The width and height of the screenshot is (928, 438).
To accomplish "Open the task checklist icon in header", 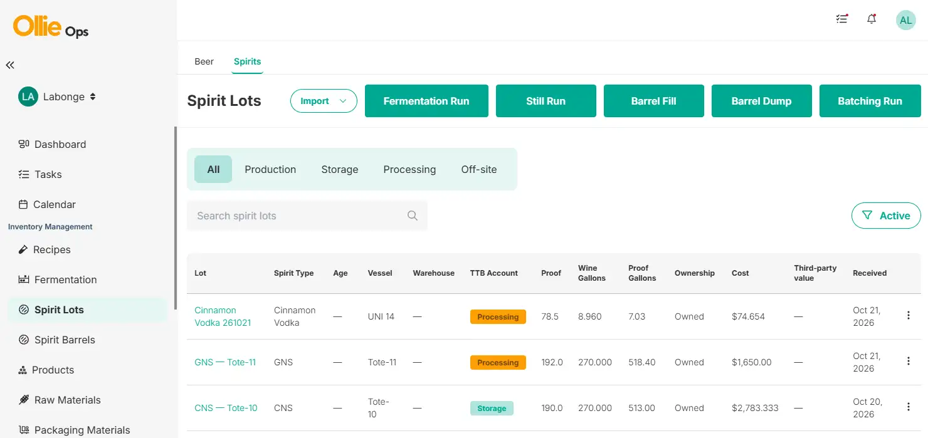I will [841, 19].
